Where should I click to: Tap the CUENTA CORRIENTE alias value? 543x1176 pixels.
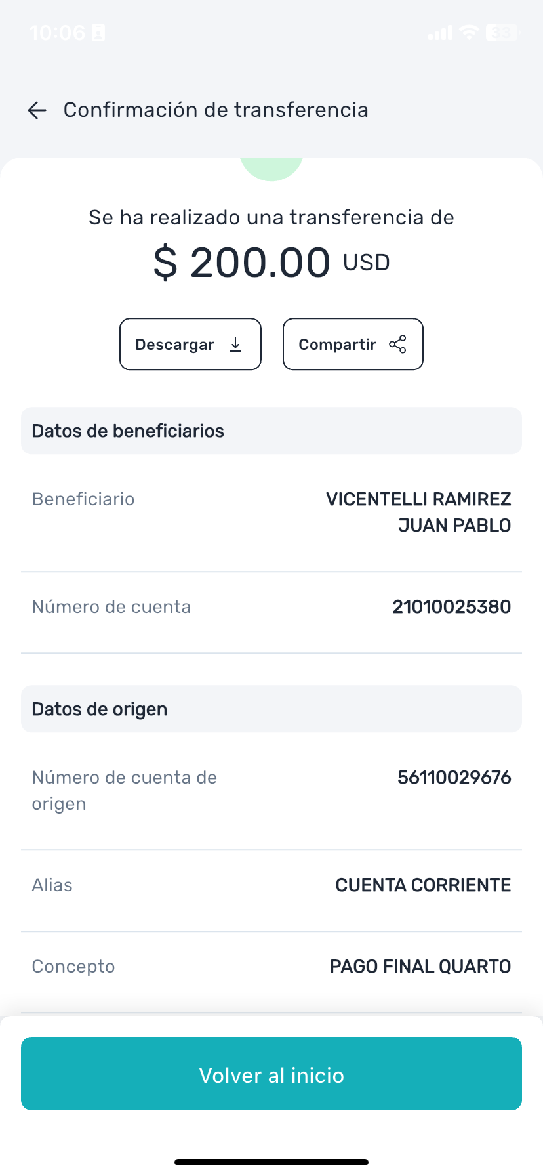(423, 885)
